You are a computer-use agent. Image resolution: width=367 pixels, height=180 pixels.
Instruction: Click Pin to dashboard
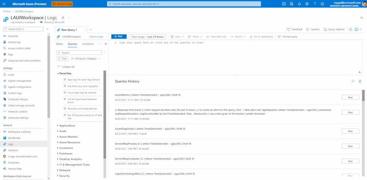tap(261, 37)
